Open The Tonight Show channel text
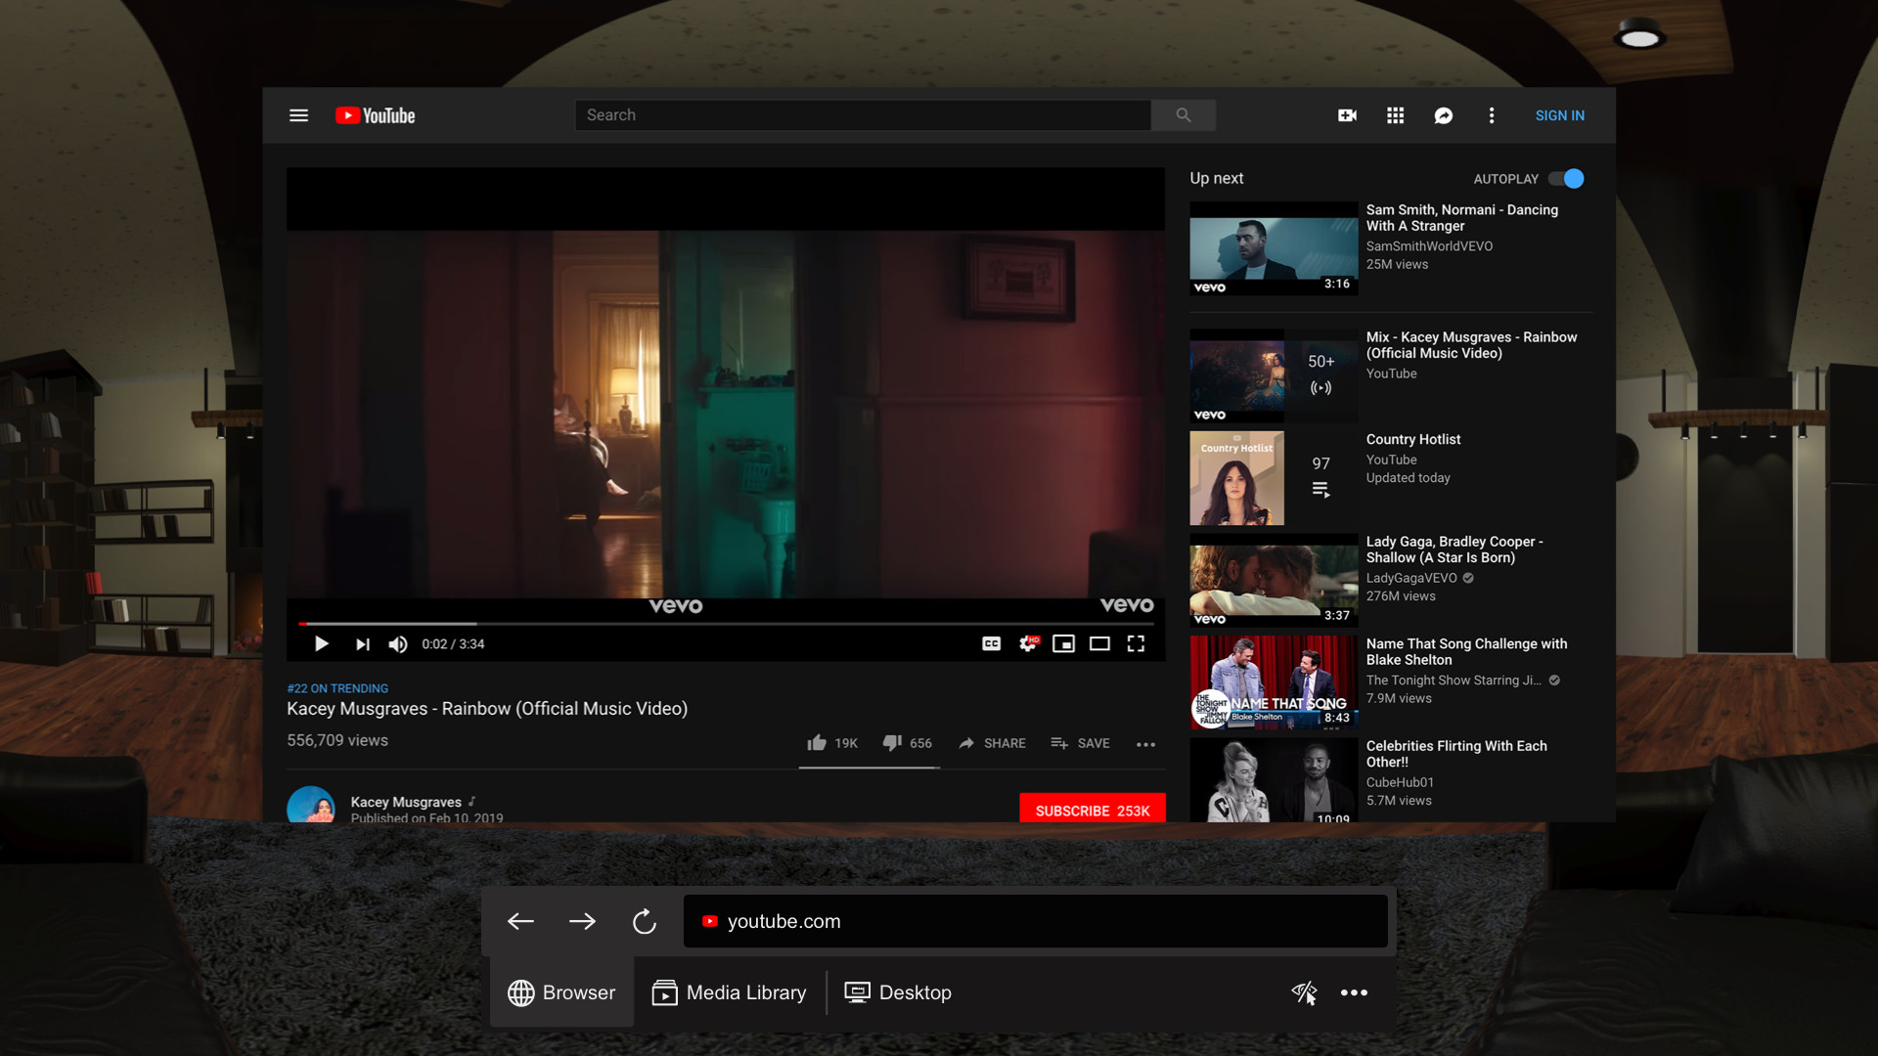The width and height of the screenshot is (1878, 1056). pyautogui.click(x=1453, y=681)
